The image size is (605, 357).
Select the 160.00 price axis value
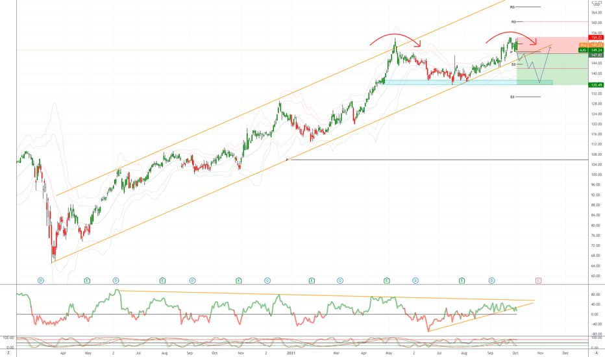596,23
